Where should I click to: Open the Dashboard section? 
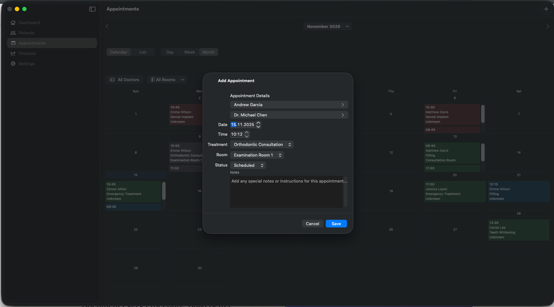click(29, 22)
